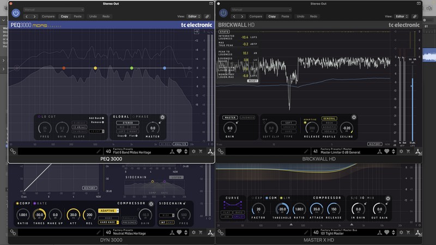Toggle the Global section power icon in PEQ 3000
436x245 pixels.
[162, 117]
